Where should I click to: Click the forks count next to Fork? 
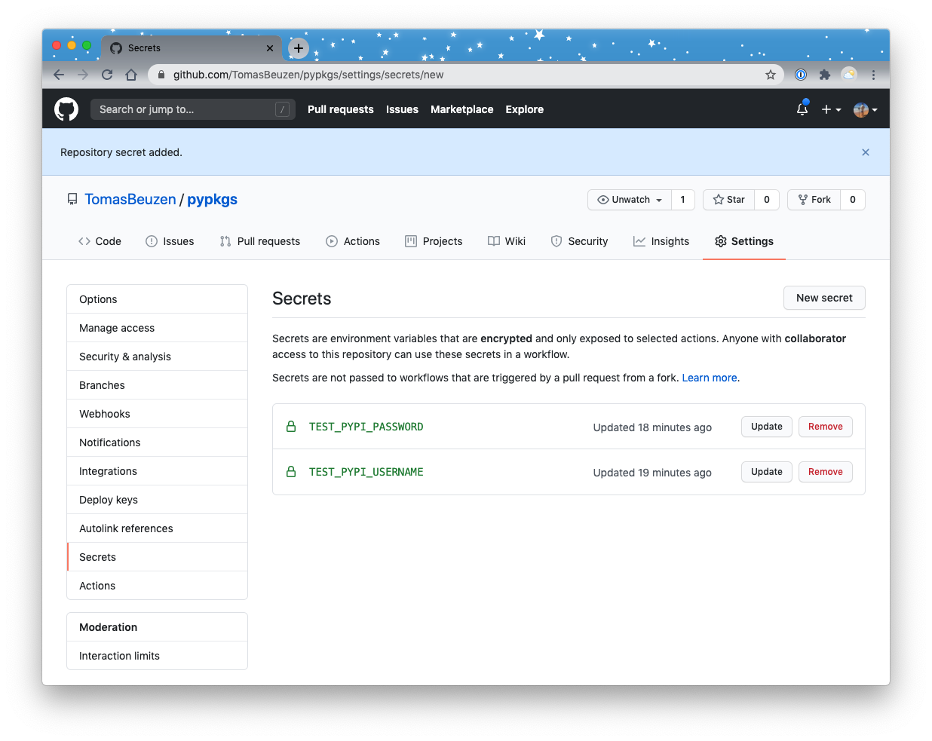pyautogui.click(x=853, y=200)
